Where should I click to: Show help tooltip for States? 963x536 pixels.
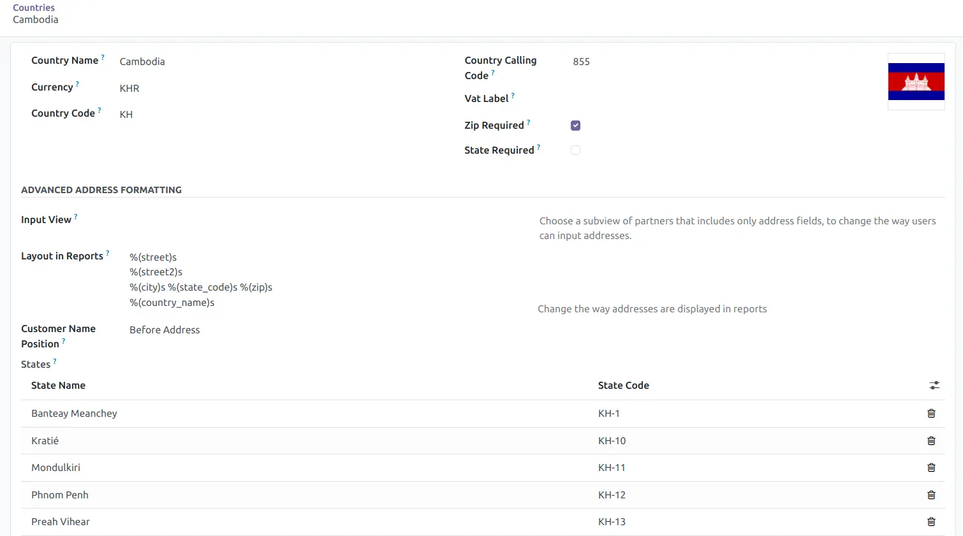point(54,361)
